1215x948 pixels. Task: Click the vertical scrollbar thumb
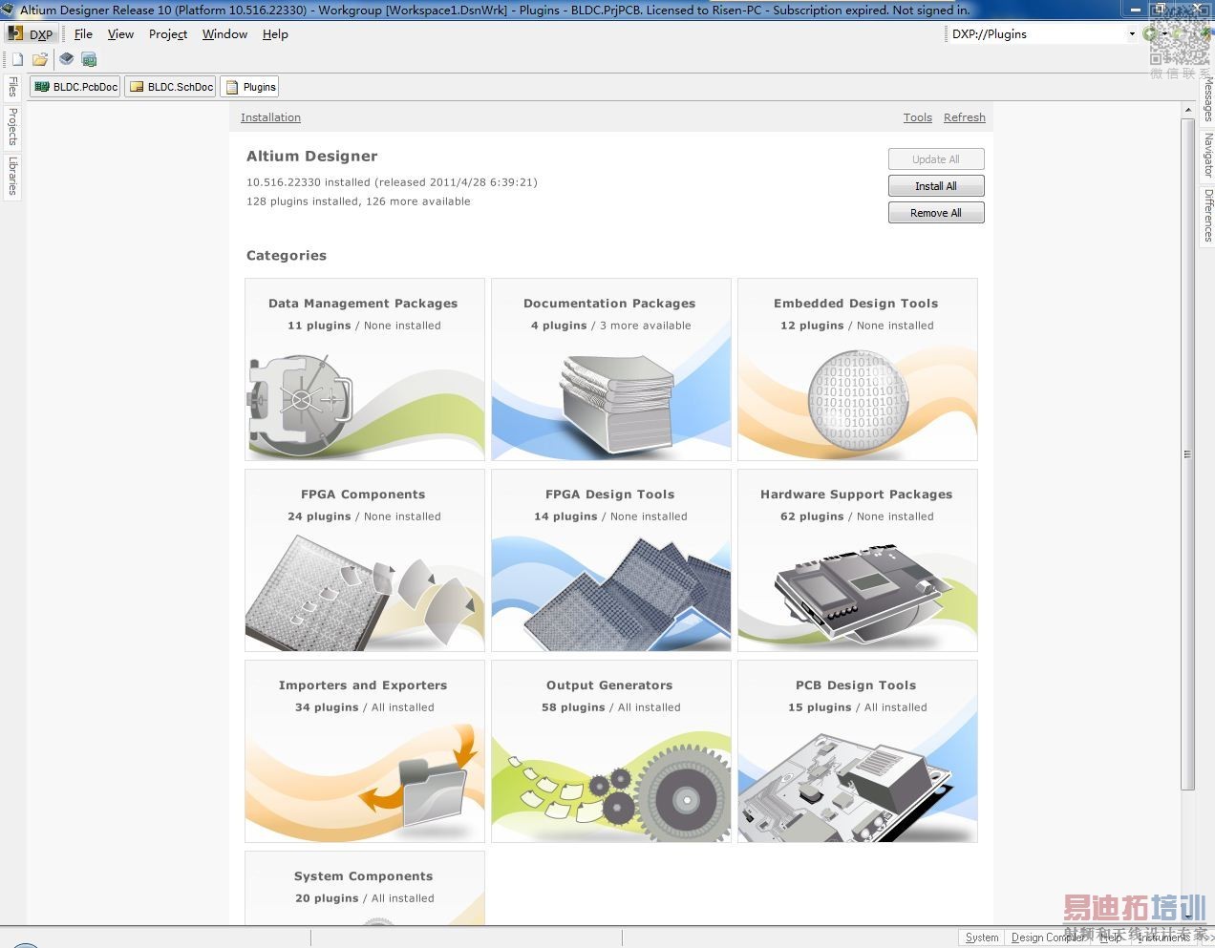1187,453
